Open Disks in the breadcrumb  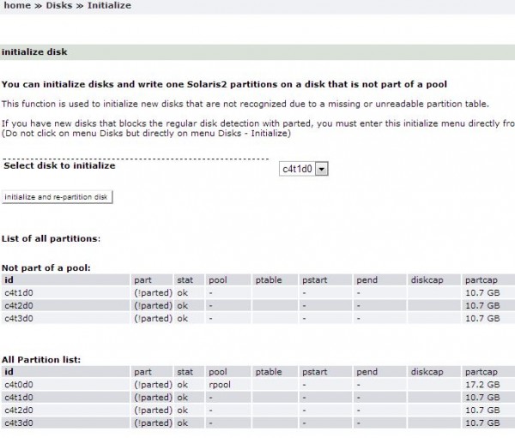coord(59,5)
